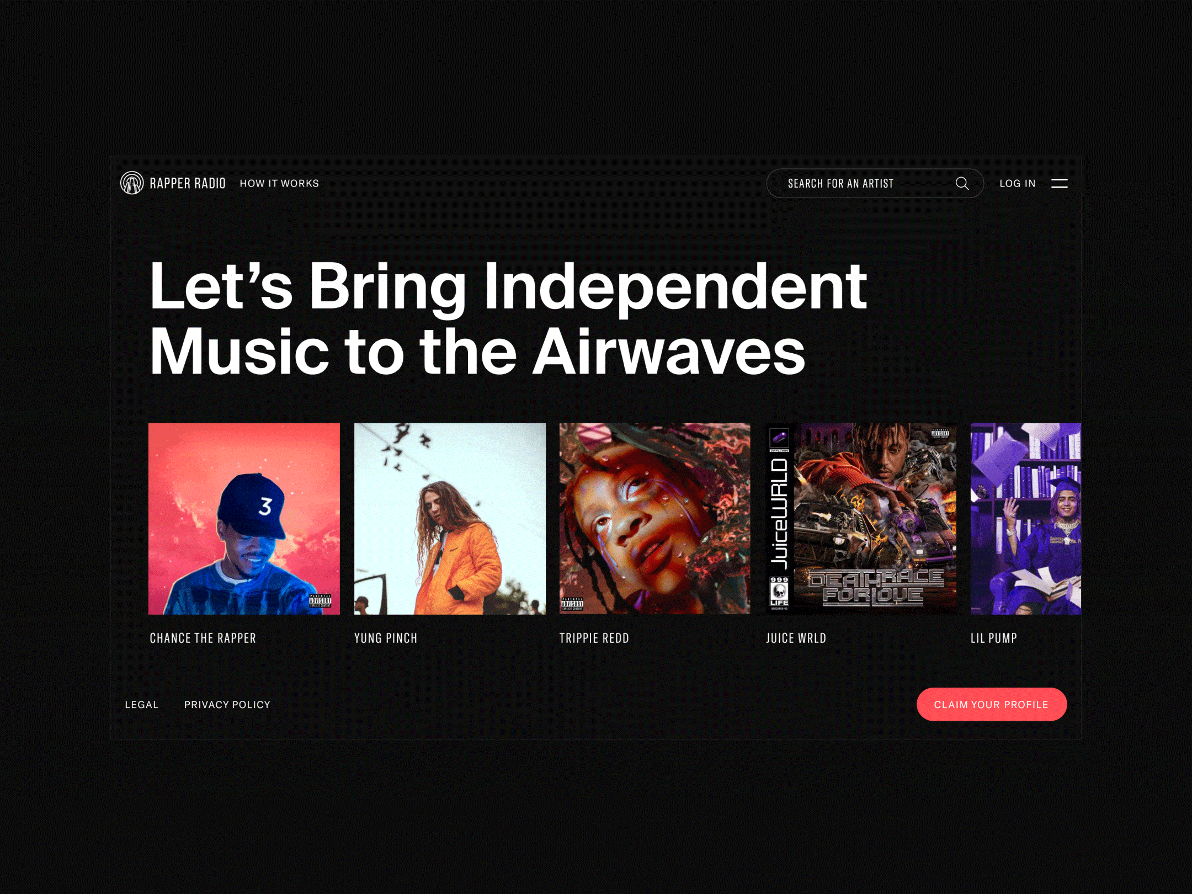Click the Rapper Radio logo icon
The height and width of the screenshot is (894, 1192).
pyautogui.click(x=132, y=183)
